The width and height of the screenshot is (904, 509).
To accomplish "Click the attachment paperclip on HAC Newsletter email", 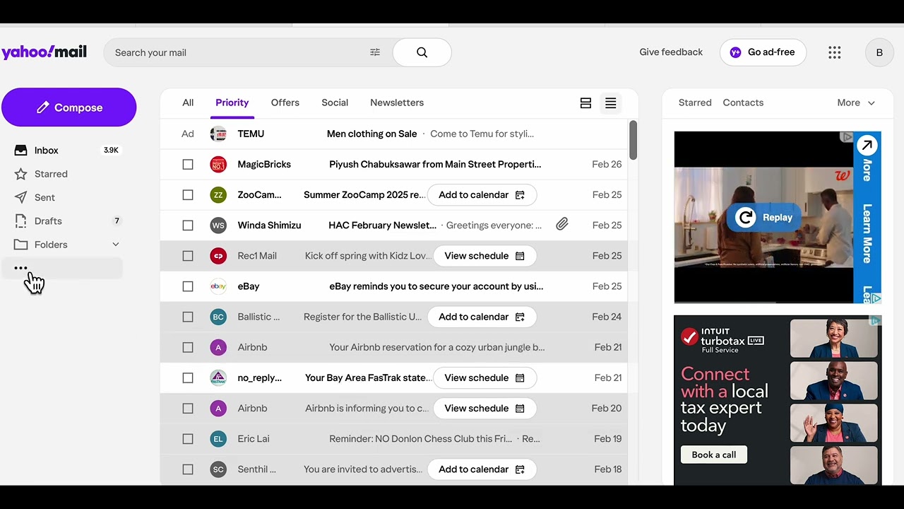I will pos(561,225).
